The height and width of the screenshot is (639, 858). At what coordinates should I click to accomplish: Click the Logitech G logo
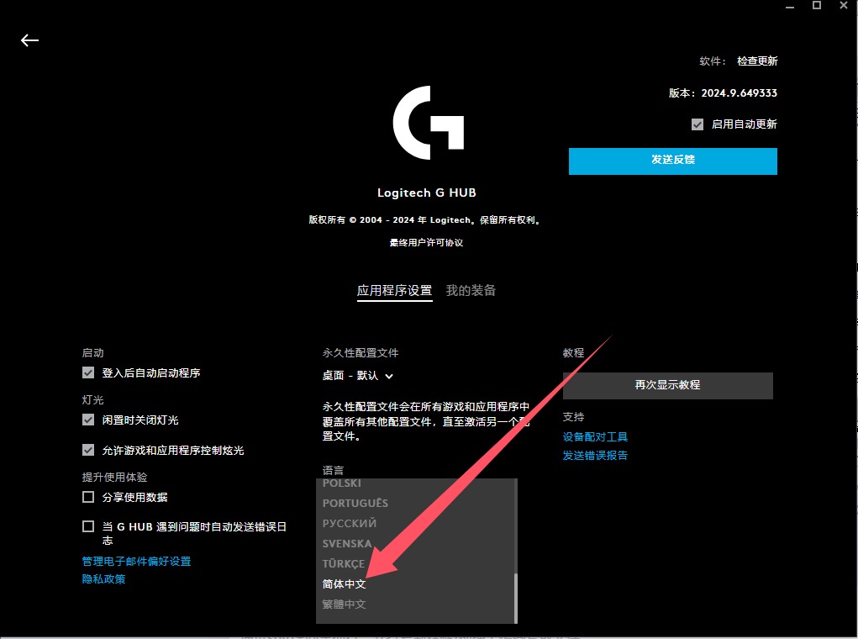pyautogui.click(x=429, y=123)
